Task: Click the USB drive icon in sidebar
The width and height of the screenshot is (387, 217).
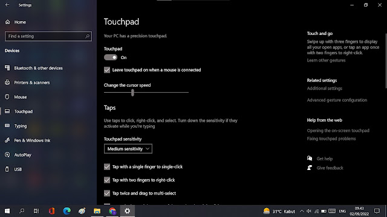Action: 7,169
